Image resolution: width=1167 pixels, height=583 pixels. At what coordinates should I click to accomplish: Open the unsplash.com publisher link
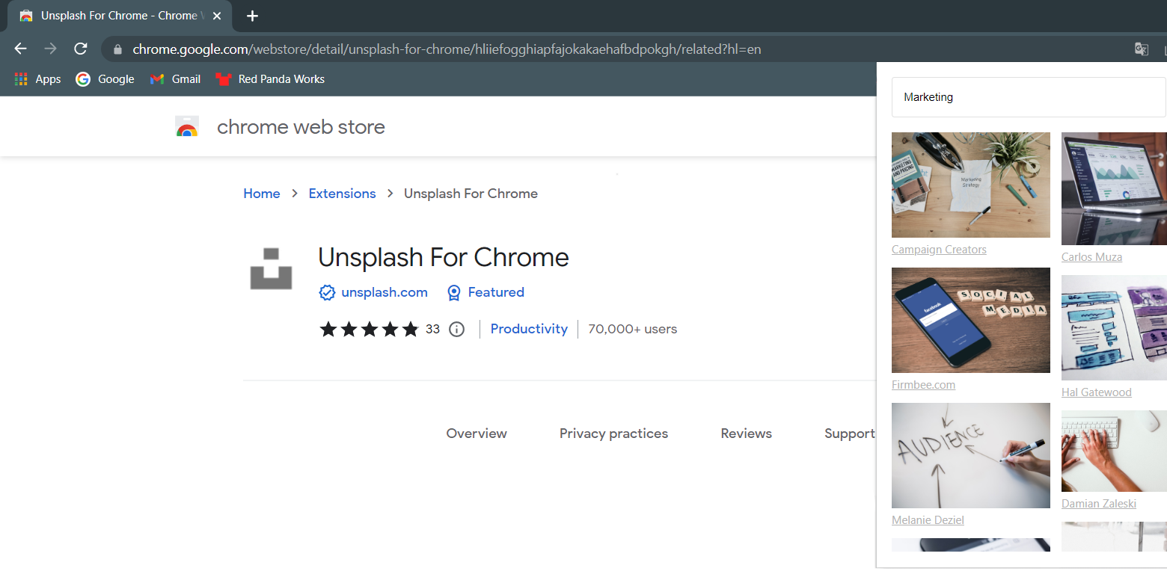coord(385,292)
